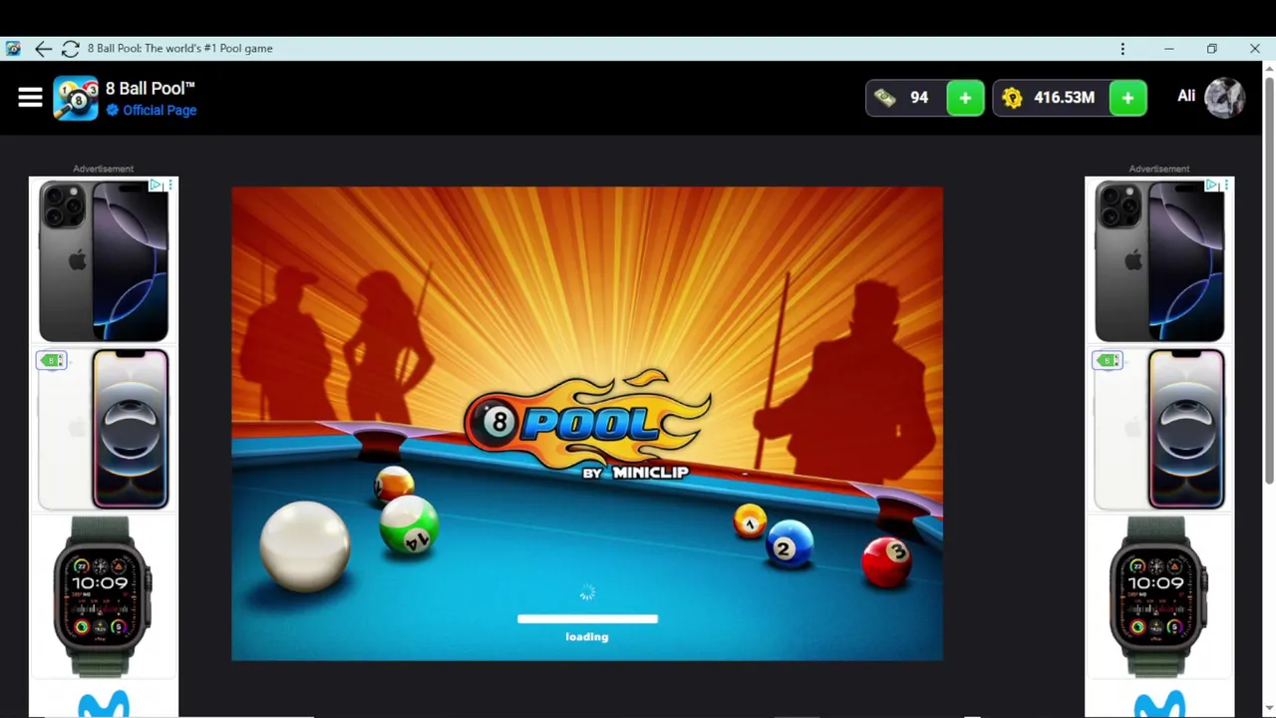Click the 8 Pool flaming logo
This screenshot has width=1276, height=718.
[588, 424]
